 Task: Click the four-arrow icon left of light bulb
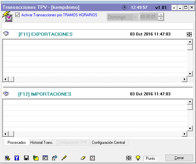point(129,158)
